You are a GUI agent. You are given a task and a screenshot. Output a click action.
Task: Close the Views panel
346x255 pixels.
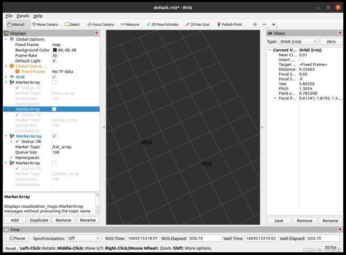click(x=340, y=33)
